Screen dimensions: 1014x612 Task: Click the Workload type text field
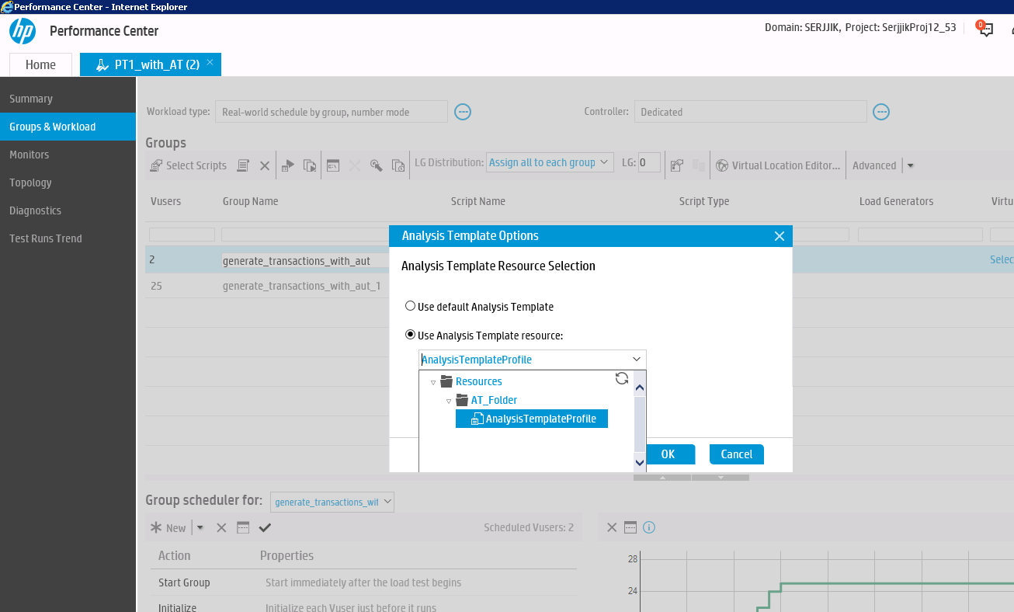[x=332, y=112]
